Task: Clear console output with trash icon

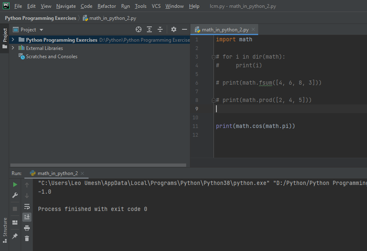Action: pos(27,238)
